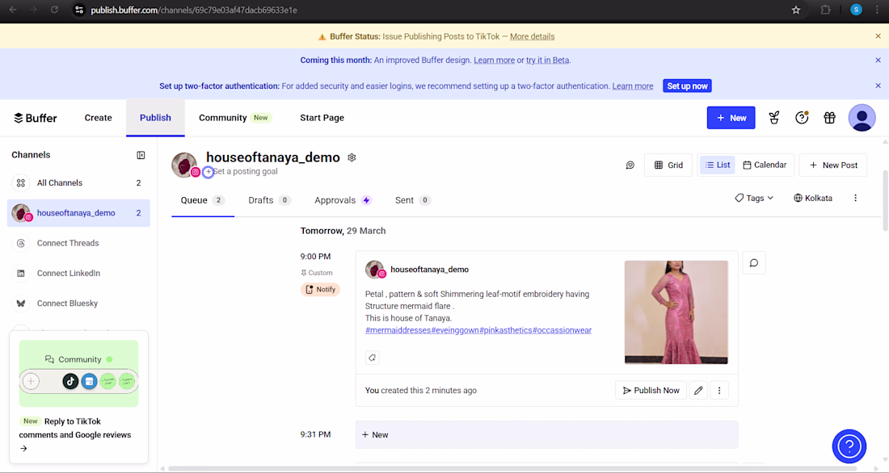Open post three-dot options menu

[719, 391]
